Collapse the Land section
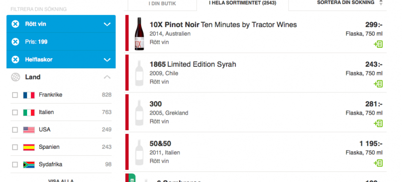402x182 pixels. click(107, 77)
